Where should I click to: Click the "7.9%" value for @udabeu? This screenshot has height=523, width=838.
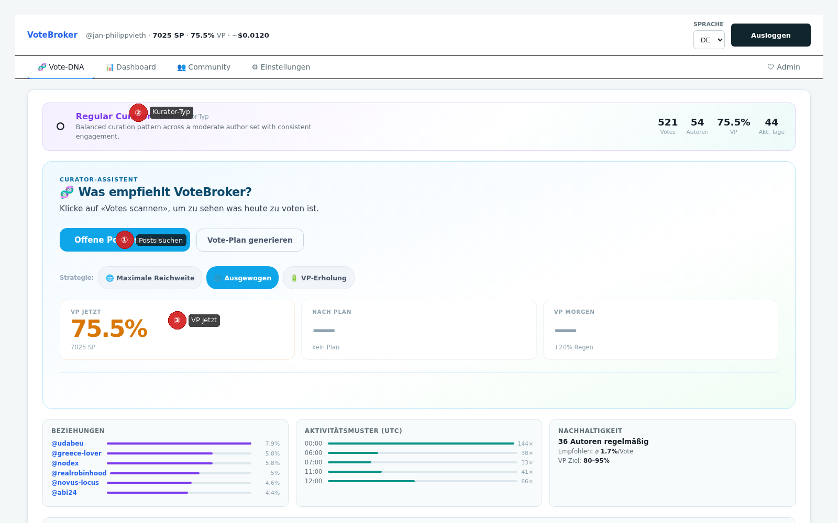tap(272, 444)
